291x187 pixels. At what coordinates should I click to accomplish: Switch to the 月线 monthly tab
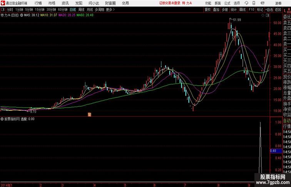[x=90, y=10]
